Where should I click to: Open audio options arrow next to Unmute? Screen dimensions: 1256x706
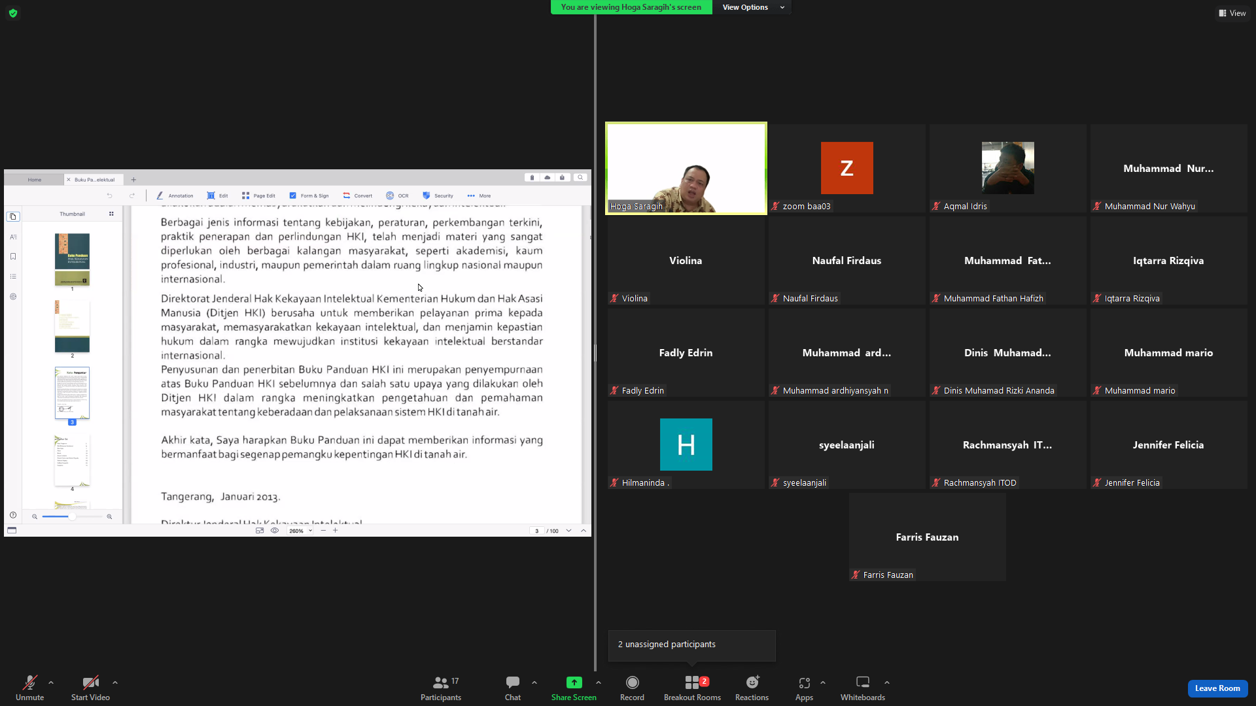point(51,682)
